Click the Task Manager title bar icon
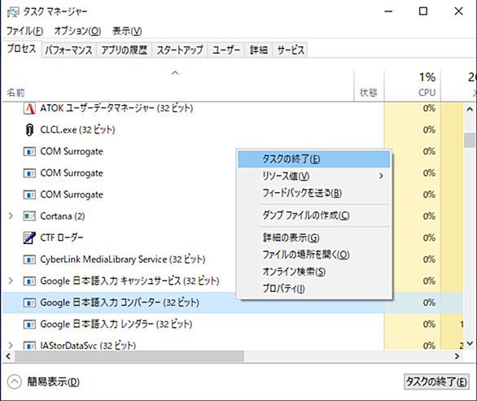The image size is (477, 401). [x=13, y=12]
